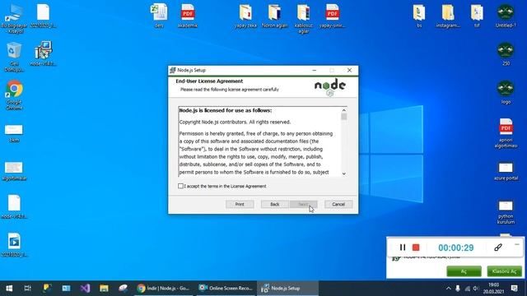Click the green Klasörü Aç button

[504, 271]
